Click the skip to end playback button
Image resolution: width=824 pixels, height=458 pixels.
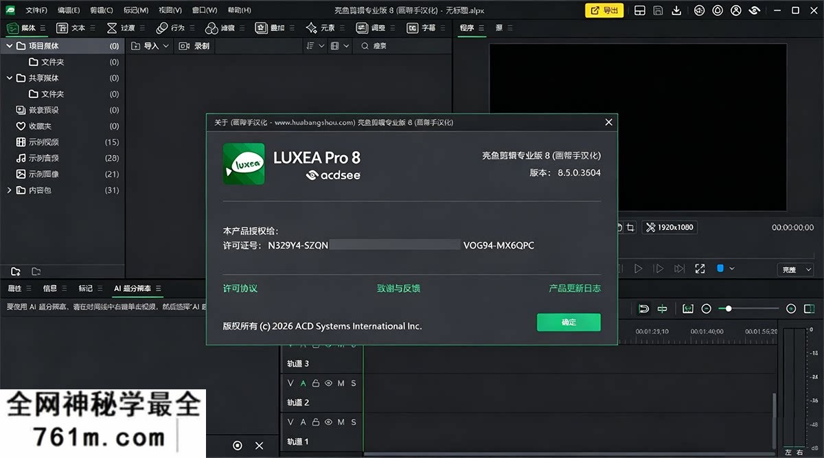pos(679,268)
